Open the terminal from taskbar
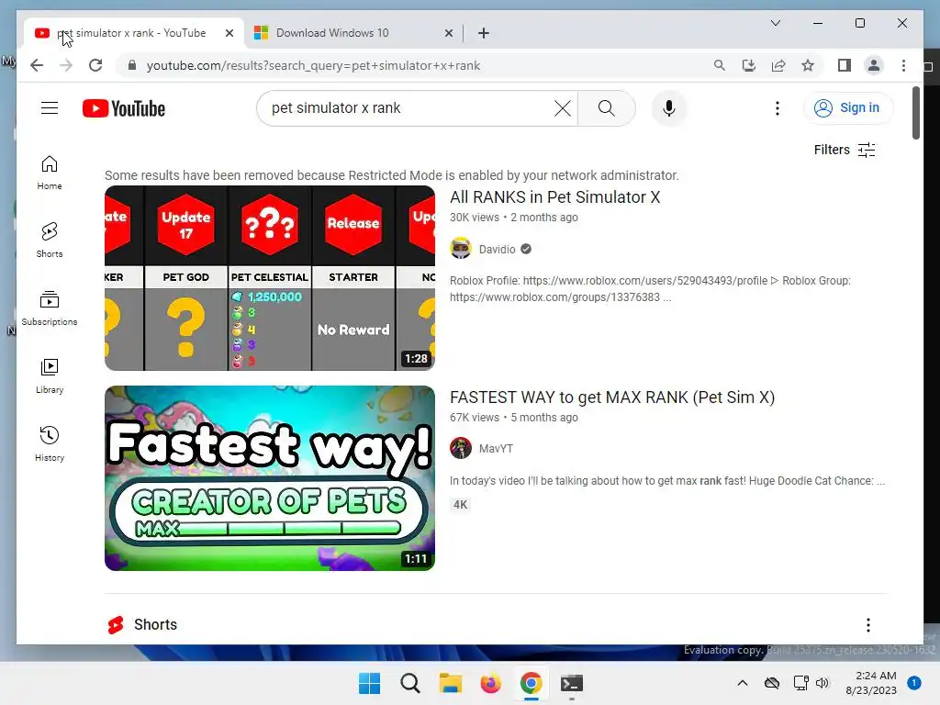Screen dimensions: 940x705 coord(571,683)
